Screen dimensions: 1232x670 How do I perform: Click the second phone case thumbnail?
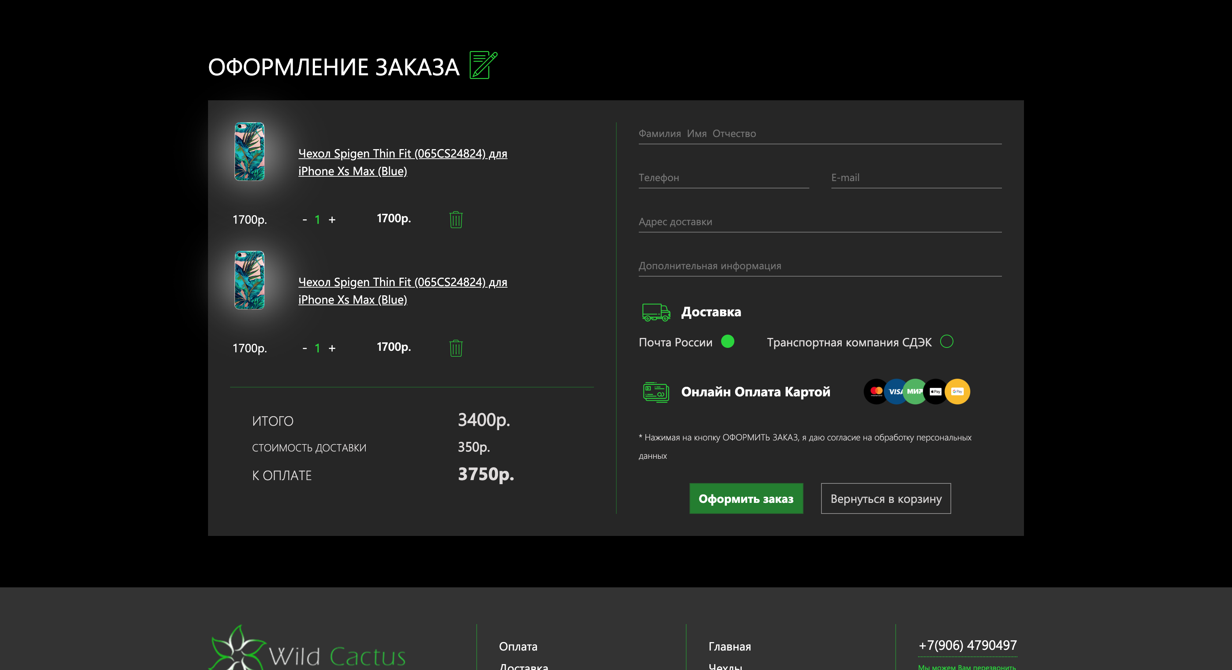point(249,280)
